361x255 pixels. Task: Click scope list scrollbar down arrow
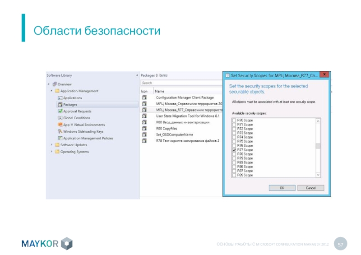click(x=318, y=175)
